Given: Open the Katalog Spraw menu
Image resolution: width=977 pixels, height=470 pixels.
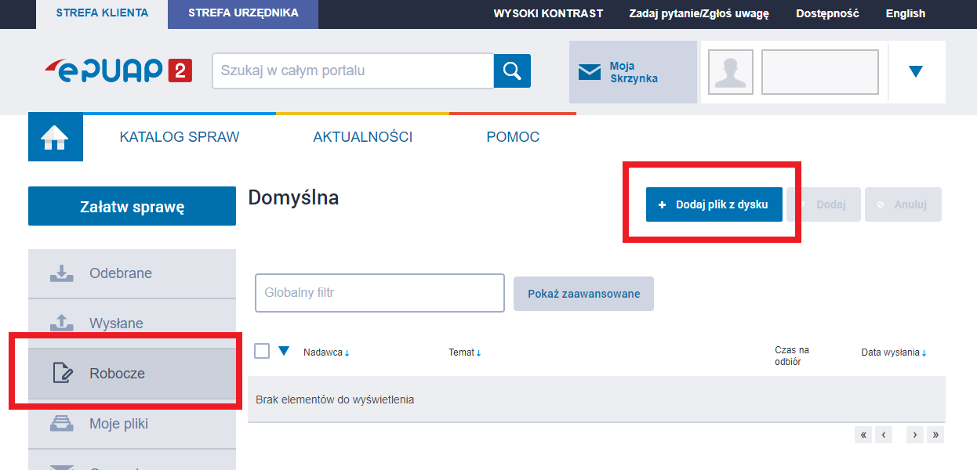Looking at the screenshot, I should coord(180,137).
